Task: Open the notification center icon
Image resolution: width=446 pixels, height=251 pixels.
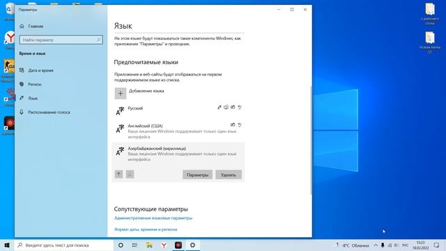Action: click(x=437, y=245)
